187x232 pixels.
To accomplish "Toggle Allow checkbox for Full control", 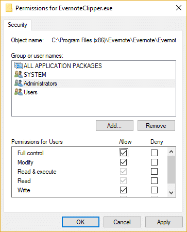I will click(123, 153).
